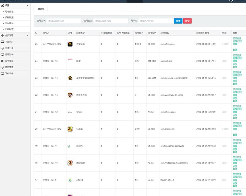Screen dimensions: 246x196
Task: Click the circle icon next to 证书管理
Action: [2, 61]
